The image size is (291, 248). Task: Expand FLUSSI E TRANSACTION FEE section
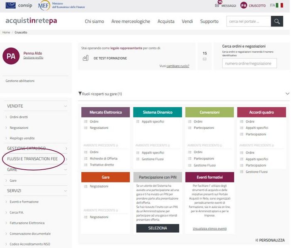tap(66, 159)
